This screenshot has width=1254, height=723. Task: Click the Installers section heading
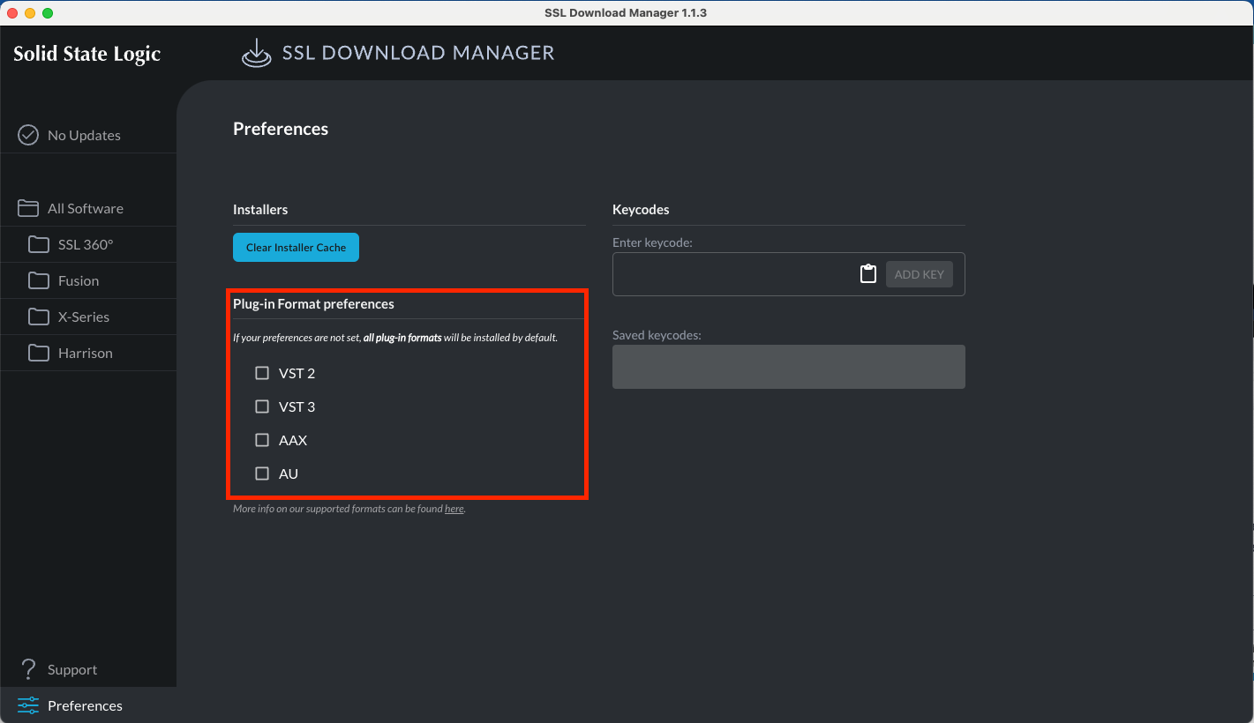(x=260, y=210)
